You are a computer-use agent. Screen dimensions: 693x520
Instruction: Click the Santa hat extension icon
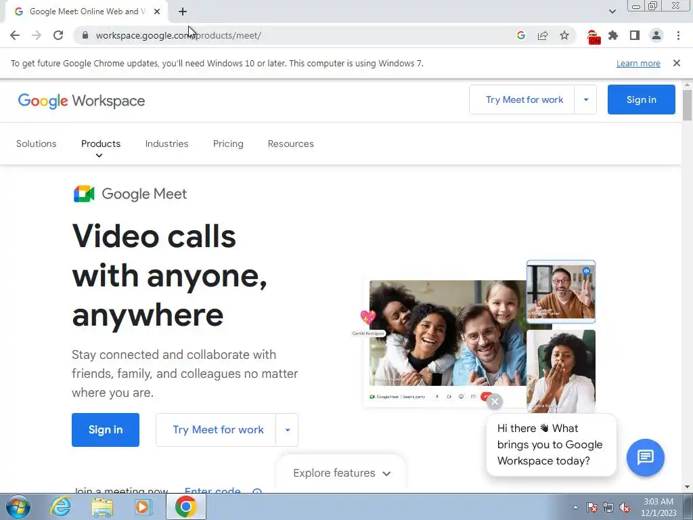(594, 37)
